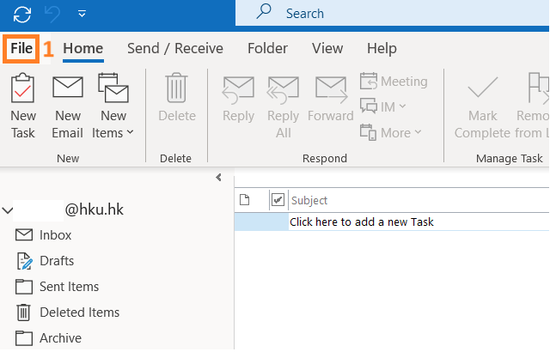Click the Forward button

click(x=330, y=100)
